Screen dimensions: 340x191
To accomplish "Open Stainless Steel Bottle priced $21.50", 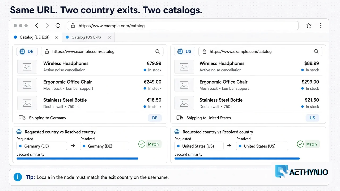I will pyautogui.click(x=248, y=103).
